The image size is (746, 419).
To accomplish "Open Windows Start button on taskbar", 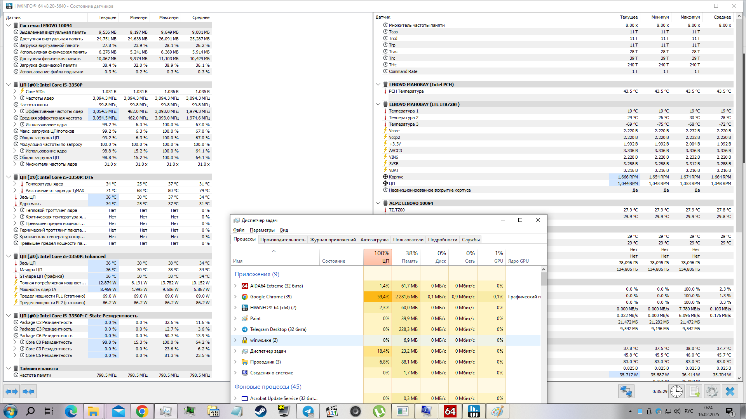I will tap(10, 411).
